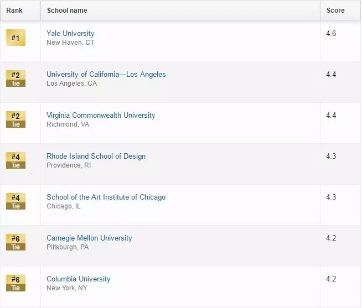Screen dimensions: 362x308
Task: Open the Yale University link
Action: (70, 34)
